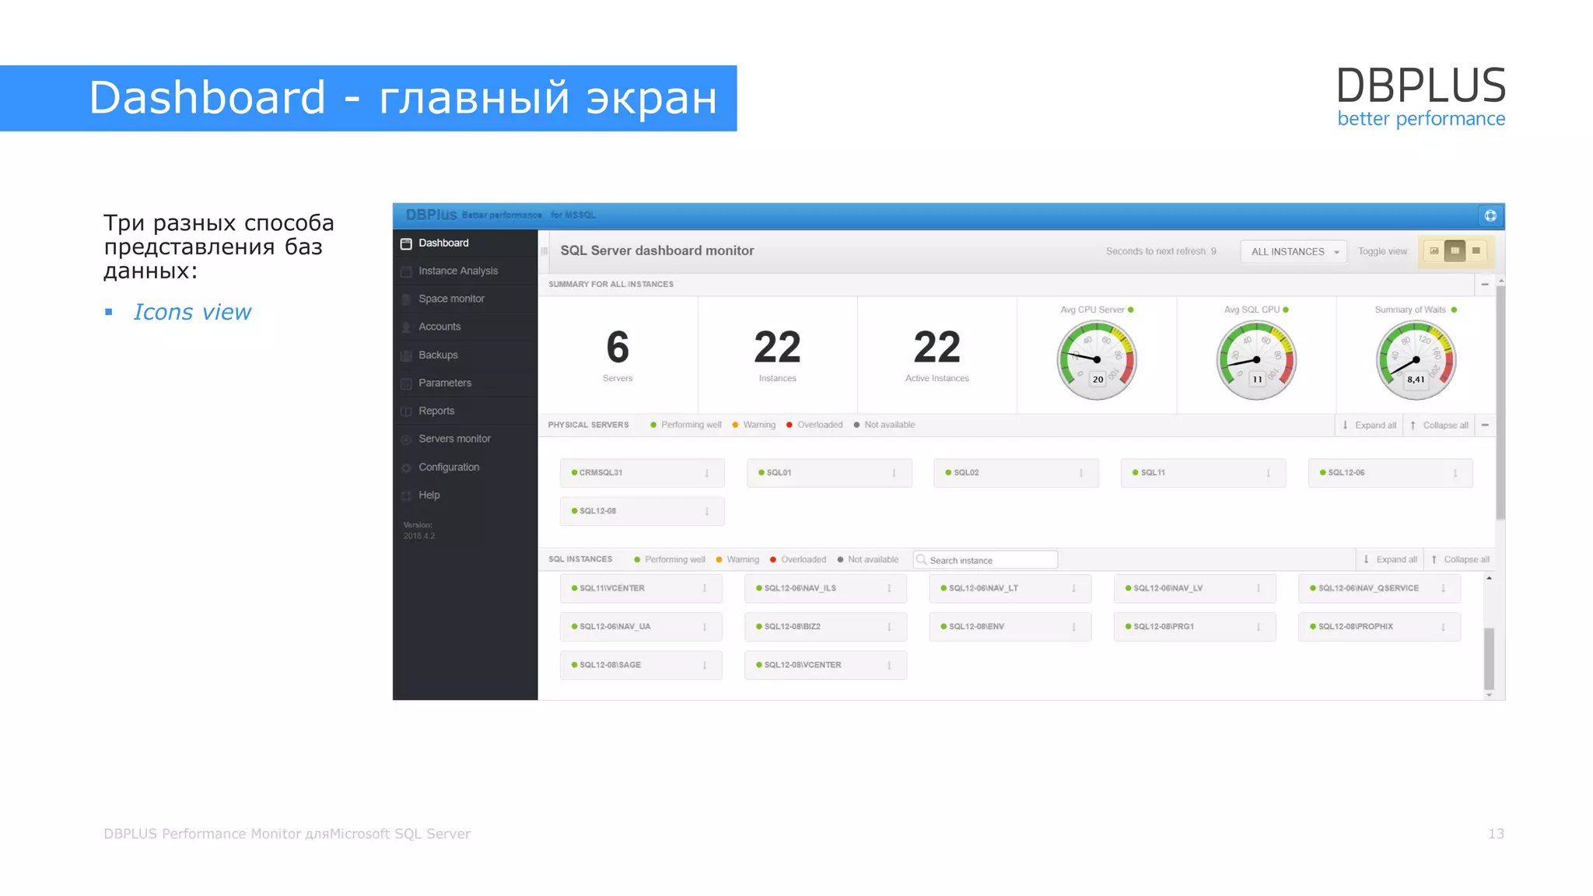1593x896 pixels.
Task: Click the Avg SQL CPU gauge
Action: click(1256, 360)
